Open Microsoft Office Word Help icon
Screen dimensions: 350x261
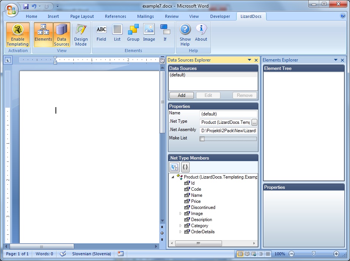click(343, 16)
